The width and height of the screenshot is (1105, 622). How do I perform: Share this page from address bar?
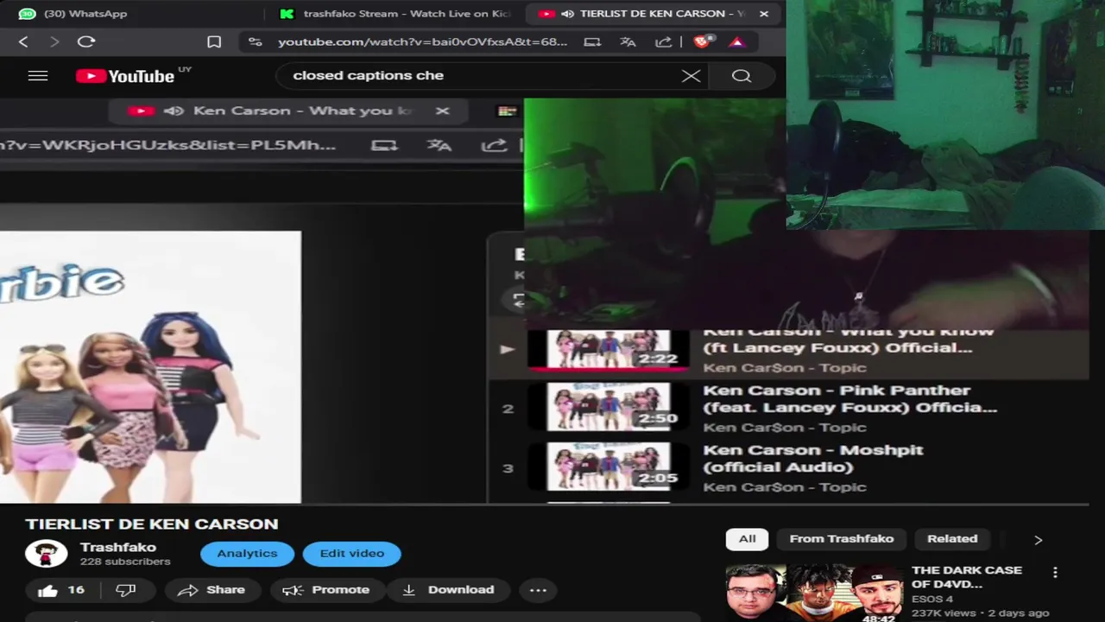(x=663, y=41)
